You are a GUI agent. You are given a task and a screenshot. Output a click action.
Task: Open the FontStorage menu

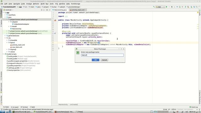75,4
